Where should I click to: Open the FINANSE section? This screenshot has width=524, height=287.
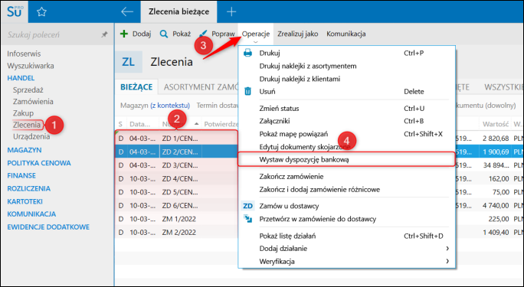point(21,175)
